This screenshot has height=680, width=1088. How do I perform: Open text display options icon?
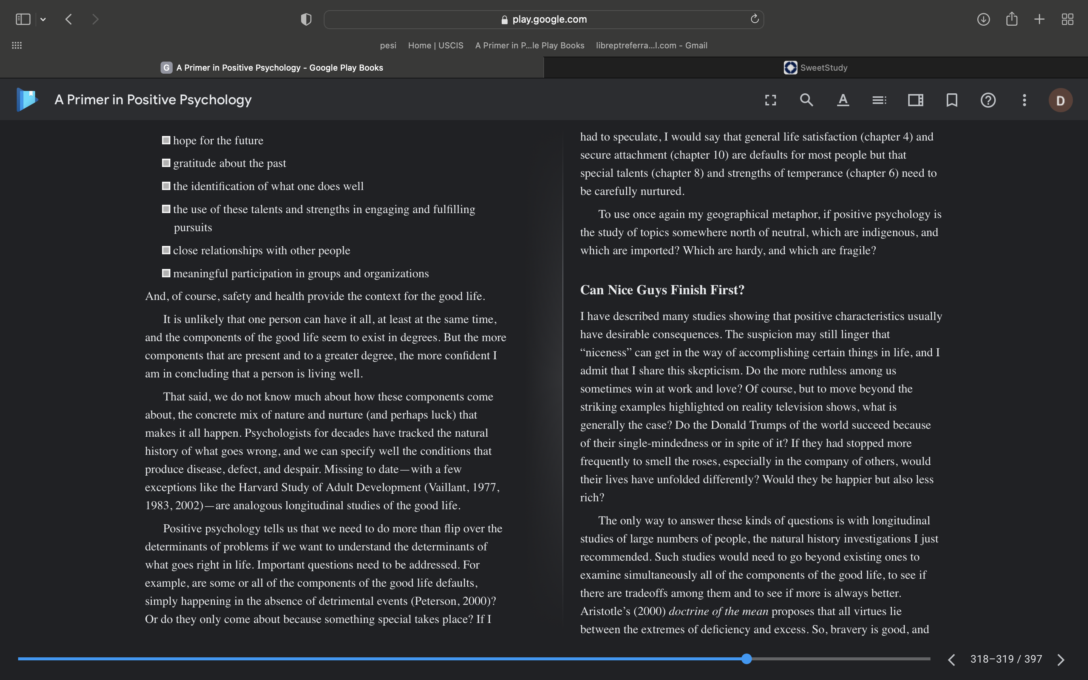coord(843,100)
